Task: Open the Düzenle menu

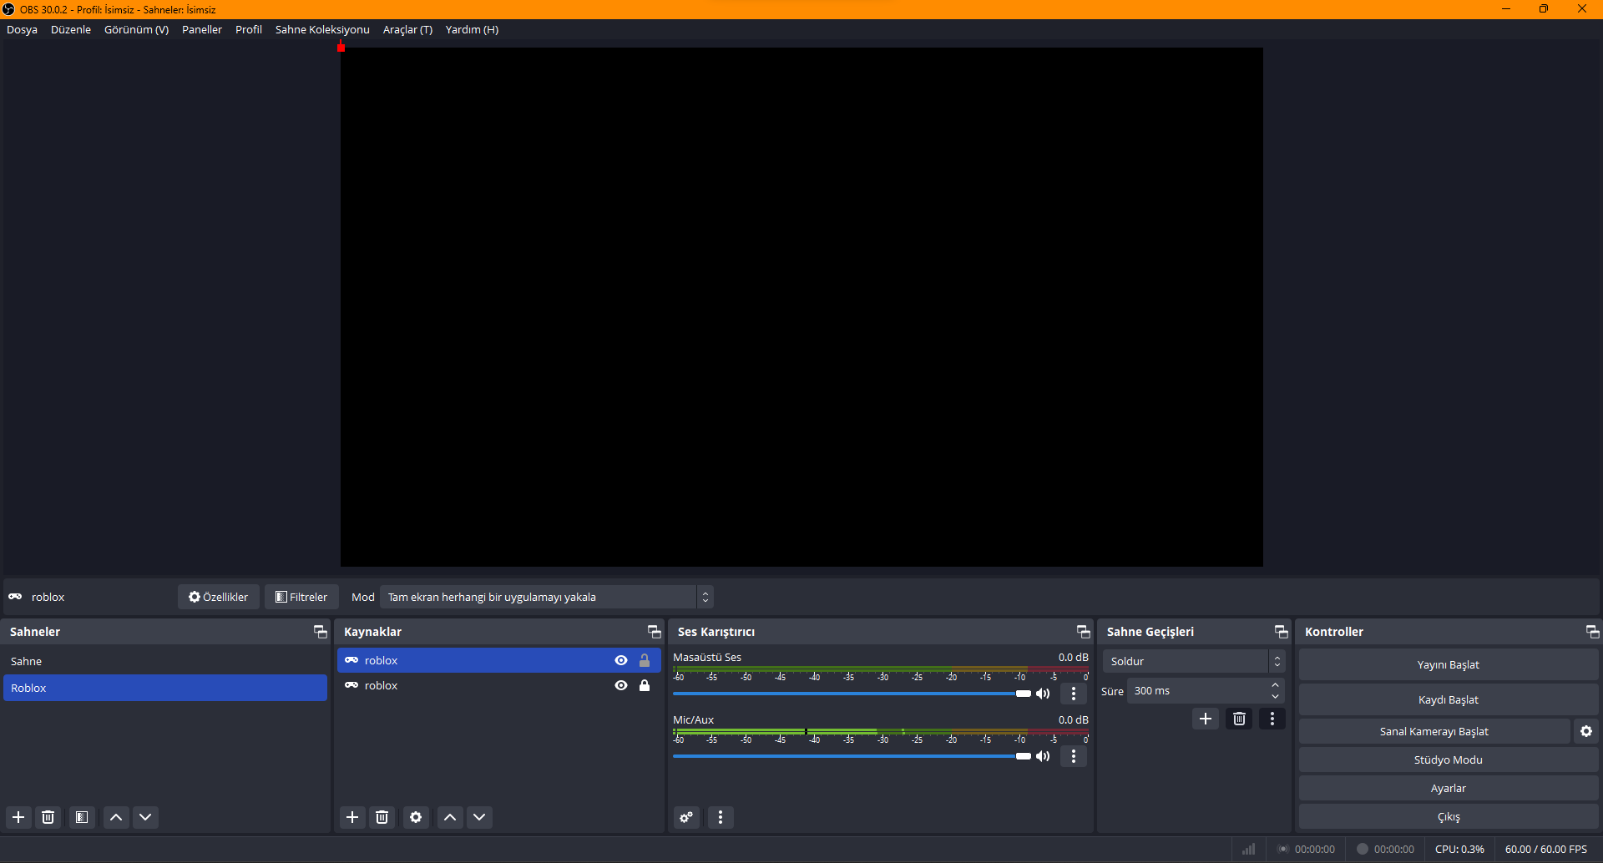Action: click(x=71, y=29)
